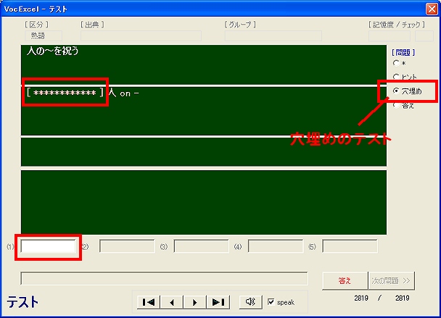441x318 pixels.
Task: Go to the previous question arrow
Action: point(172,302)
